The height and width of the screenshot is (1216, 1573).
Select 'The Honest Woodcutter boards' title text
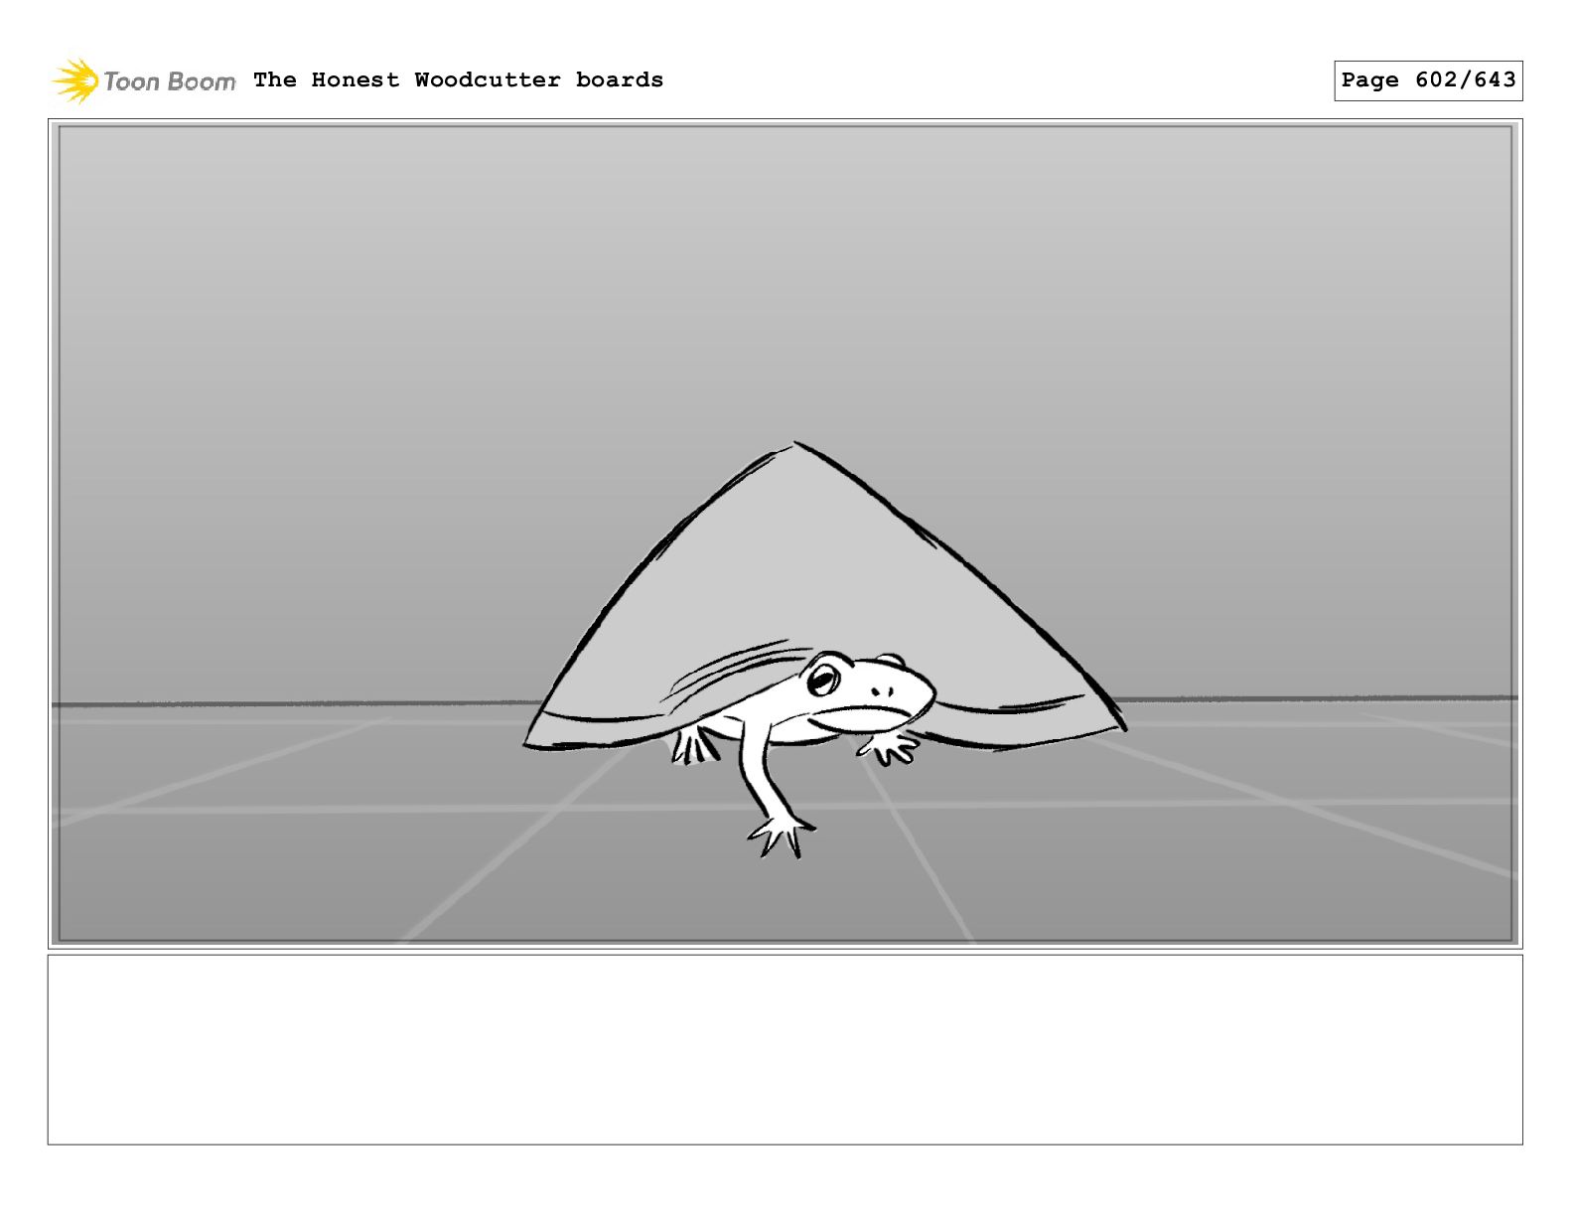[x=458, y=80]
